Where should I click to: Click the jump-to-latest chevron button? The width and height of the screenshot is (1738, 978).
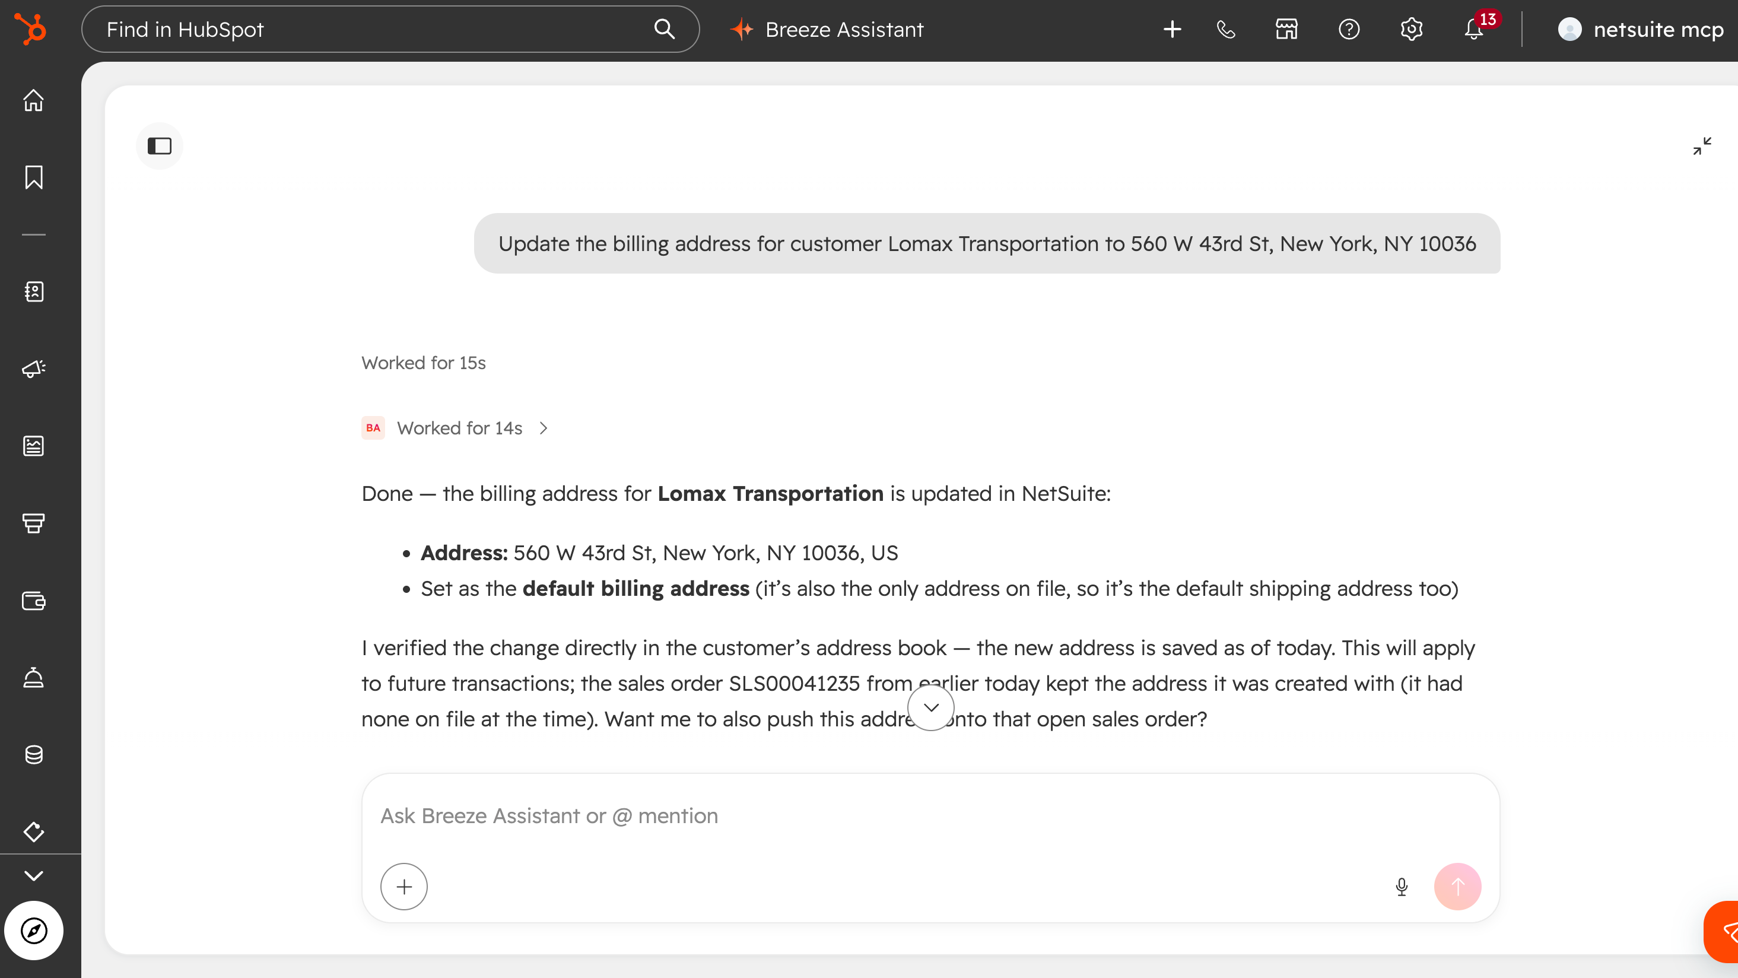[x=931, y=707]
